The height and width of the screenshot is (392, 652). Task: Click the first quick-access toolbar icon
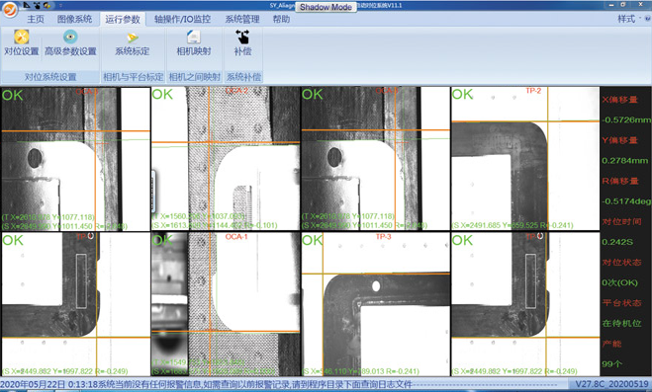click(x=27, y=5)
